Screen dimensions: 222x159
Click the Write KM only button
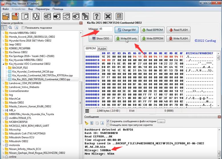point(127,38)
